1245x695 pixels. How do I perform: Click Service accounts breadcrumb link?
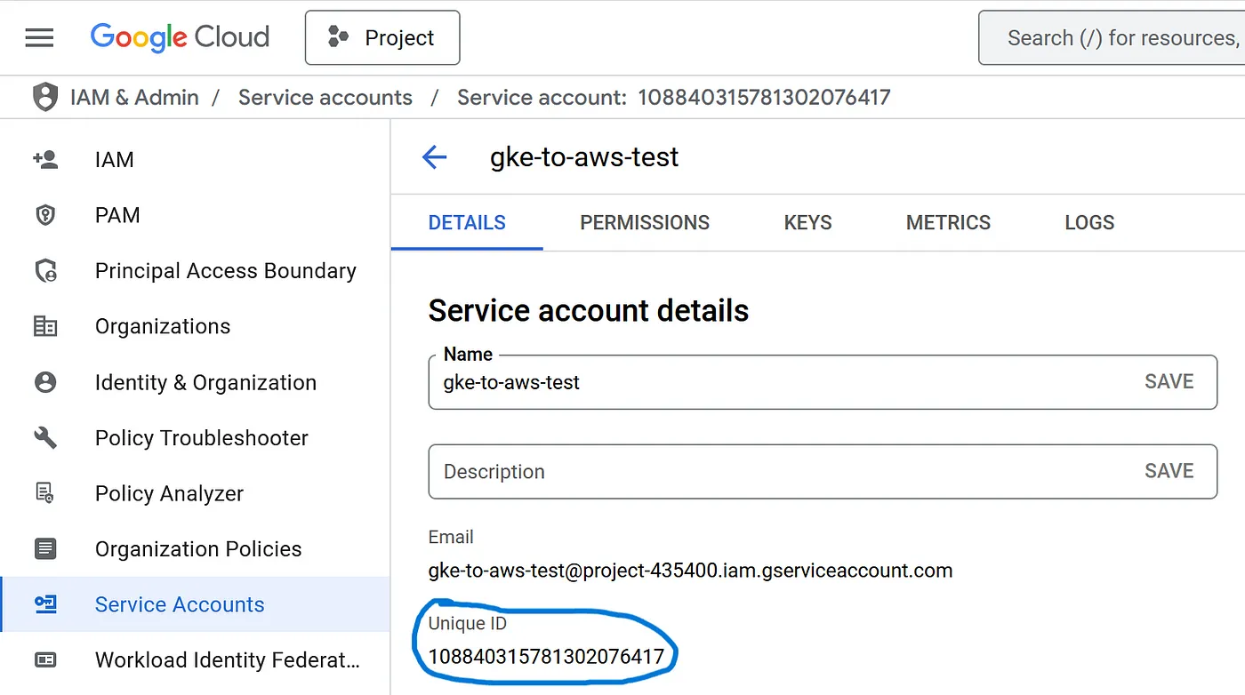325,97
